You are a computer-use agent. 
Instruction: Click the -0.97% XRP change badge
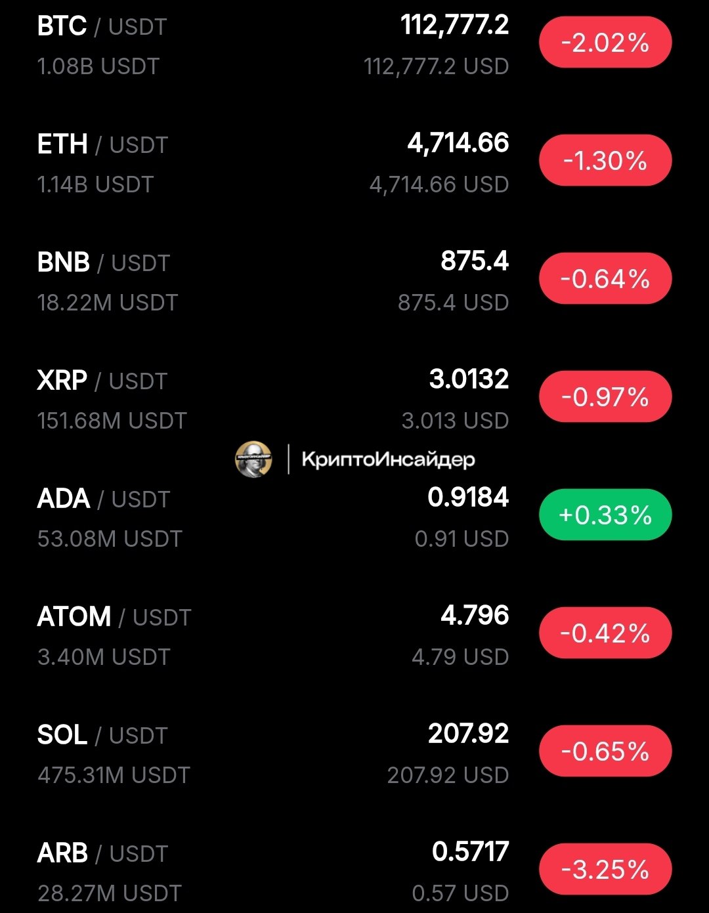(x=605, y=397)
